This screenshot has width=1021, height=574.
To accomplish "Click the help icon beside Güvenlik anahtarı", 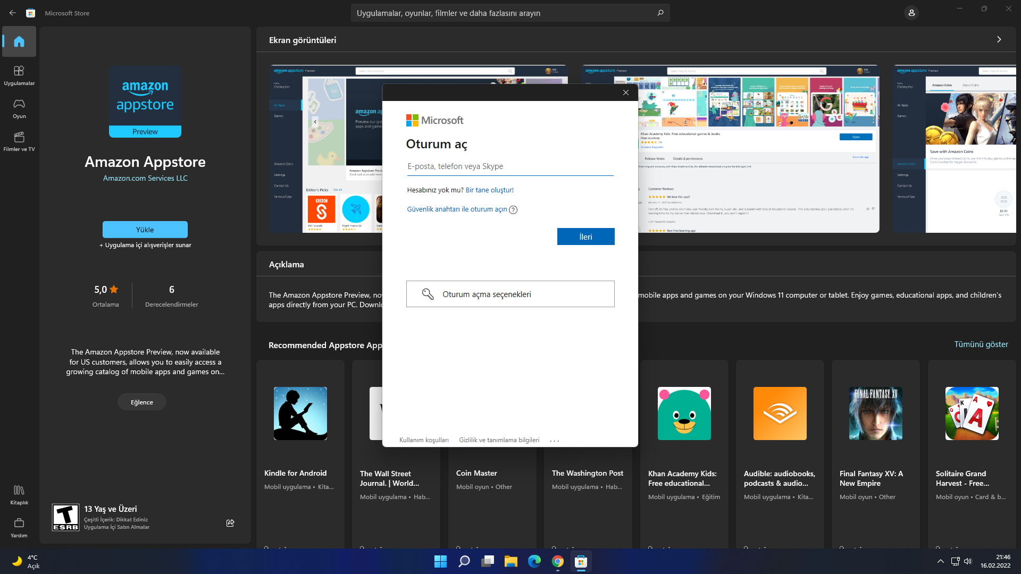I will (x=513, y=210).
